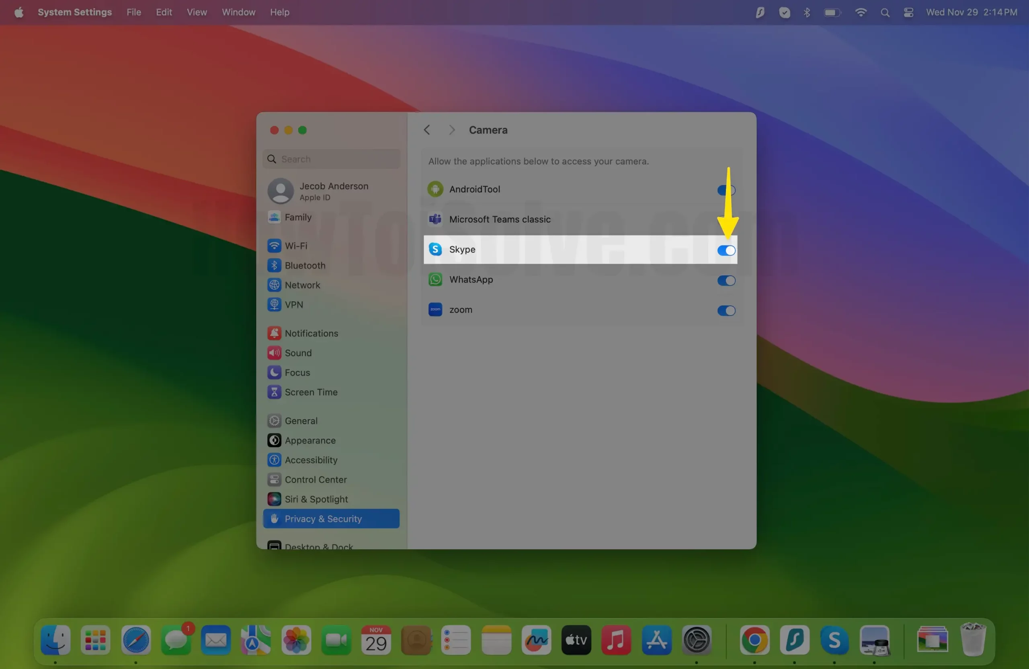
Task: Open the View menu
Action: pyautogui.click(x=196, y=12)
